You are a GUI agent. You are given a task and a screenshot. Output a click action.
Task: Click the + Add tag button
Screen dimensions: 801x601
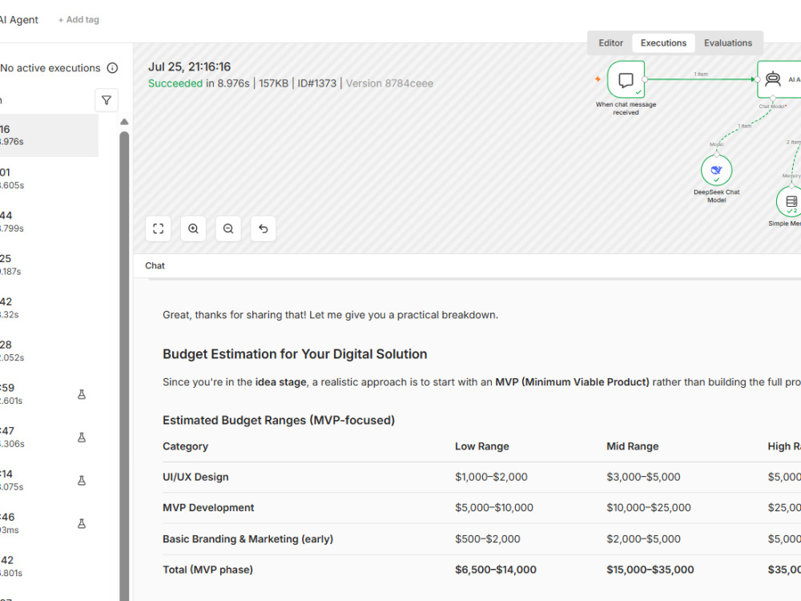click(x=78, y=20)
